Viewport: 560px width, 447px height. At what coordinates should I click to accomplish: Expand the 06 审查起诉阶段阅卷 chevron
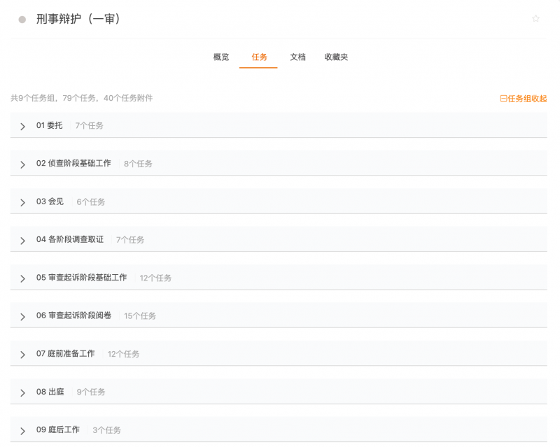click(22, 316)
